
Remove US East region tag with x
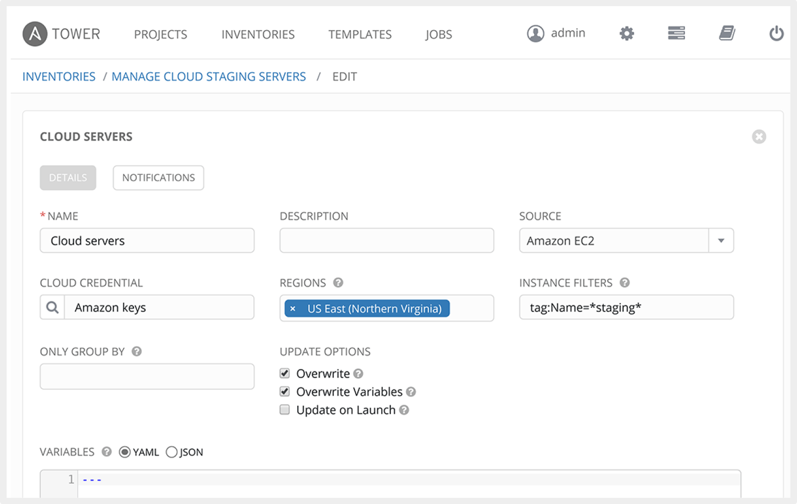(x=293, y=308)
